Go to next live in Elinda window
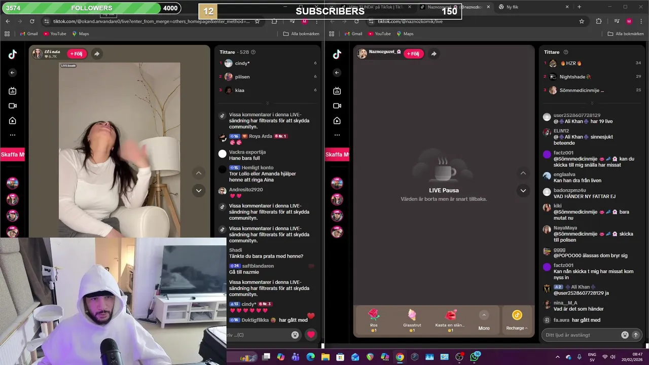 (199, 191)
